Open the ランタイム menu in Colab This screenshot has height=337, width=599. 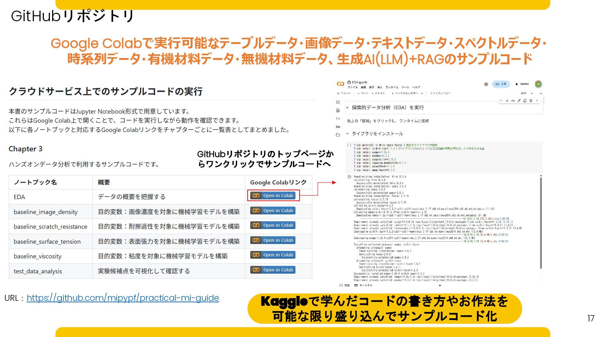pyautogui.click(x=392, y=87)
